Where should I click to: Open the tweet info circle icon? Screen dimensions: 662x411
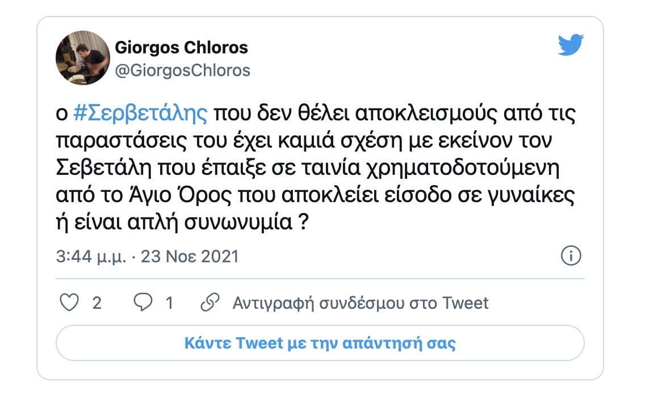(571, 256)
